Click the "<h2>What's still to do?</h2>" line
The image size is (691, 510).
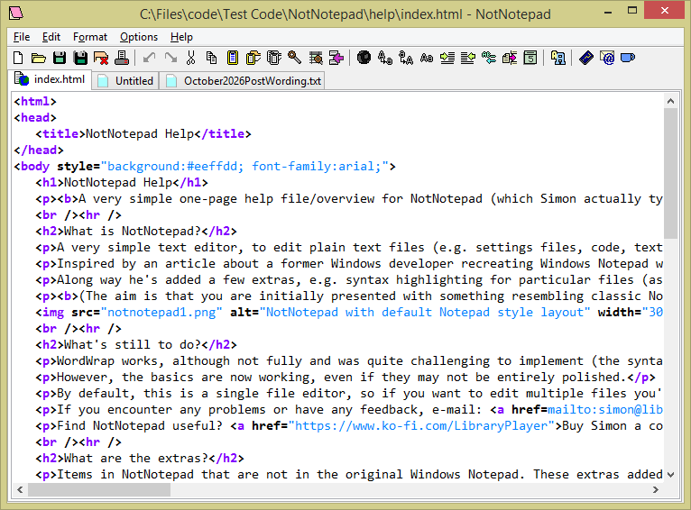[x=136, y=344]
